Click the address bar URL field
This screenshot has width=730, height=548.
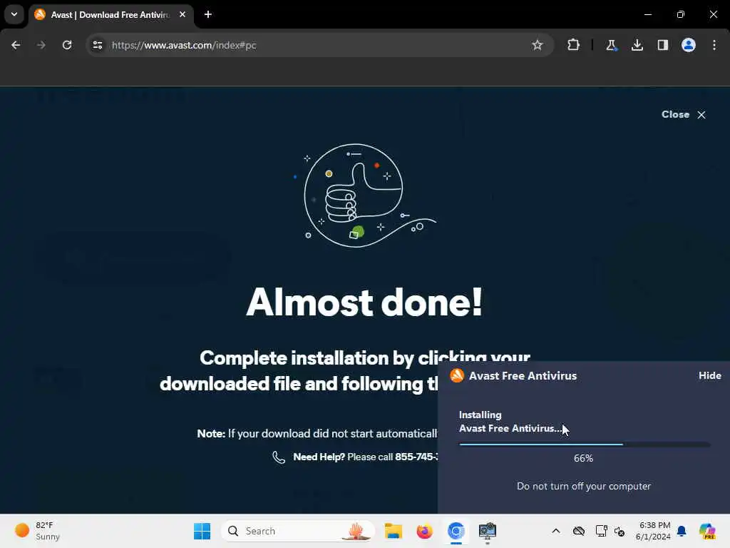coord(319,45)
